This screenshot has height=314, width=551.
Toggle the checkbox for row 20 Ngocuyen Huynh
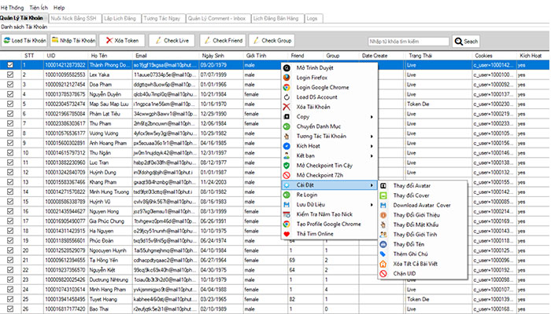[x=10, y=250]
